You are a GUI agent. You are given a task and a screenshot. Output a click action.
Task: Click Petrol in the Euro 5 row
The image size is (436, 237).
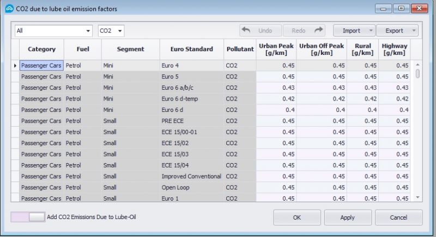[83, 77]
